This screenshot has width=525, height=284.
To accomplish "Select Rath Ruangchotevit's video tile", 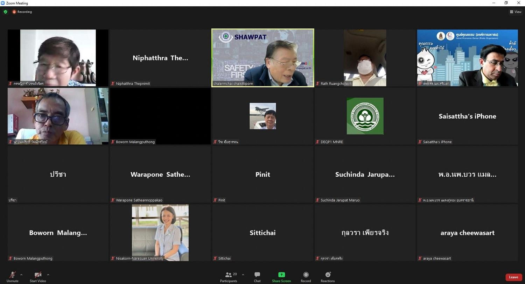I will click(x=365, y=58).
